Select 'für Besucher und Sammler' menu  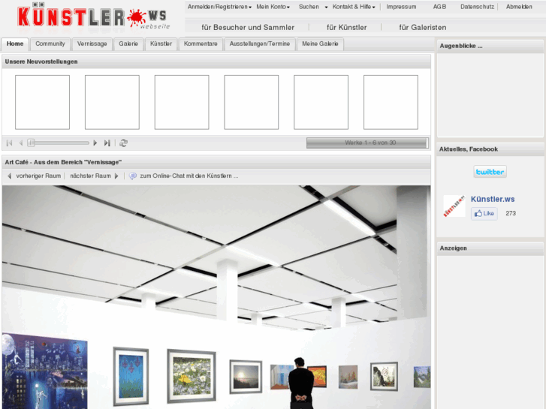click(x=248, y=28)
